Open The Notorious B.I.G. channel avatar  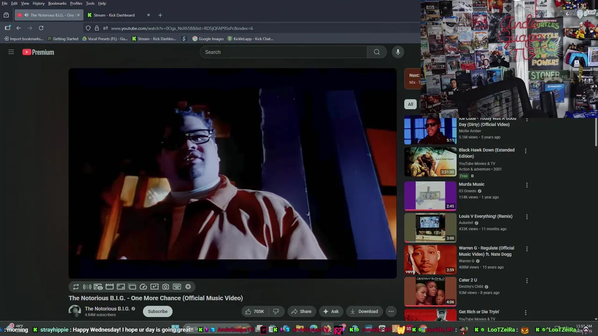75,311
